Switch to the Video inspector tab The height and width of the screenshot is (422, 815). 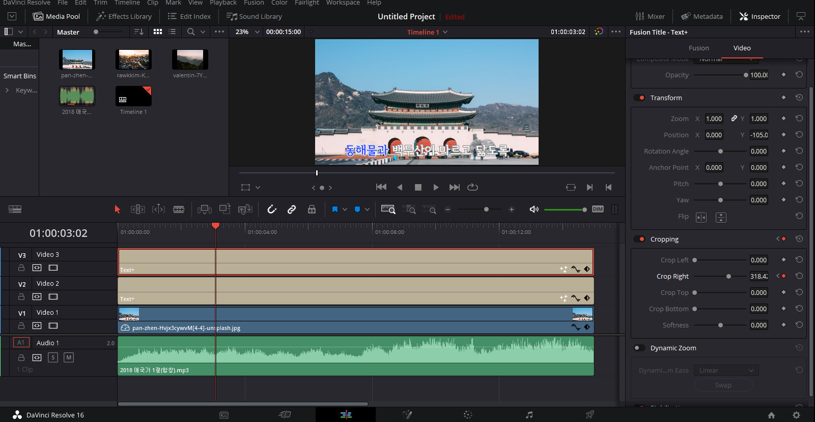tap(742, 48)
